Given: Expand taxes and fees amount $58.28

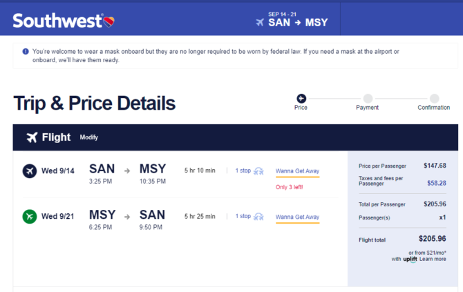Looking at the screenshot, I should click(x=437, y=183).
